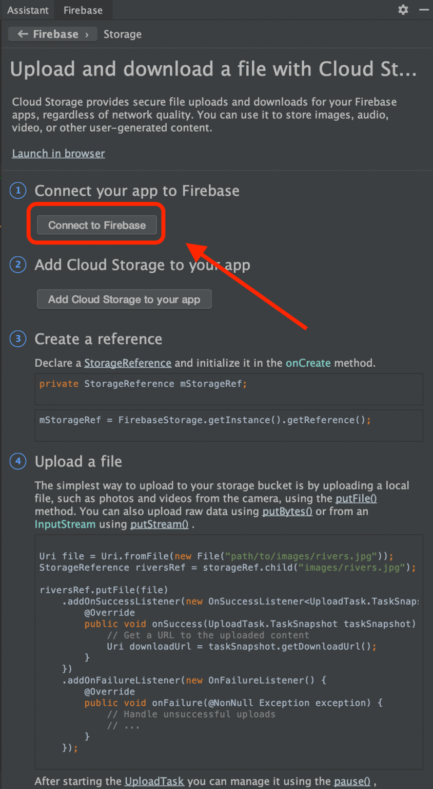Screen dimensions: 433x789
Task: Click the back arrow in the Firebase breadcrumb
Action: click(23, 34)
